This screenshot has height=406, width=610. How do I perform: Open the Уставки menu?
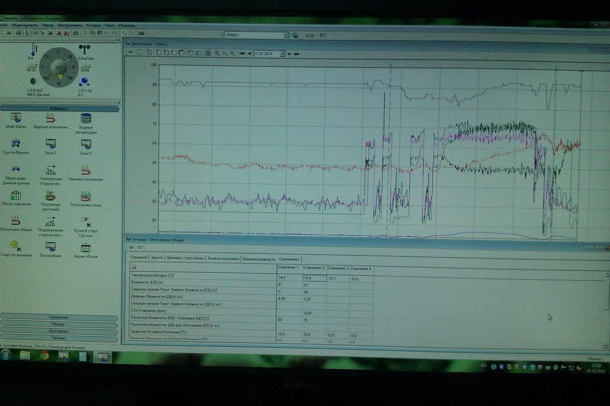click(93, 25)
